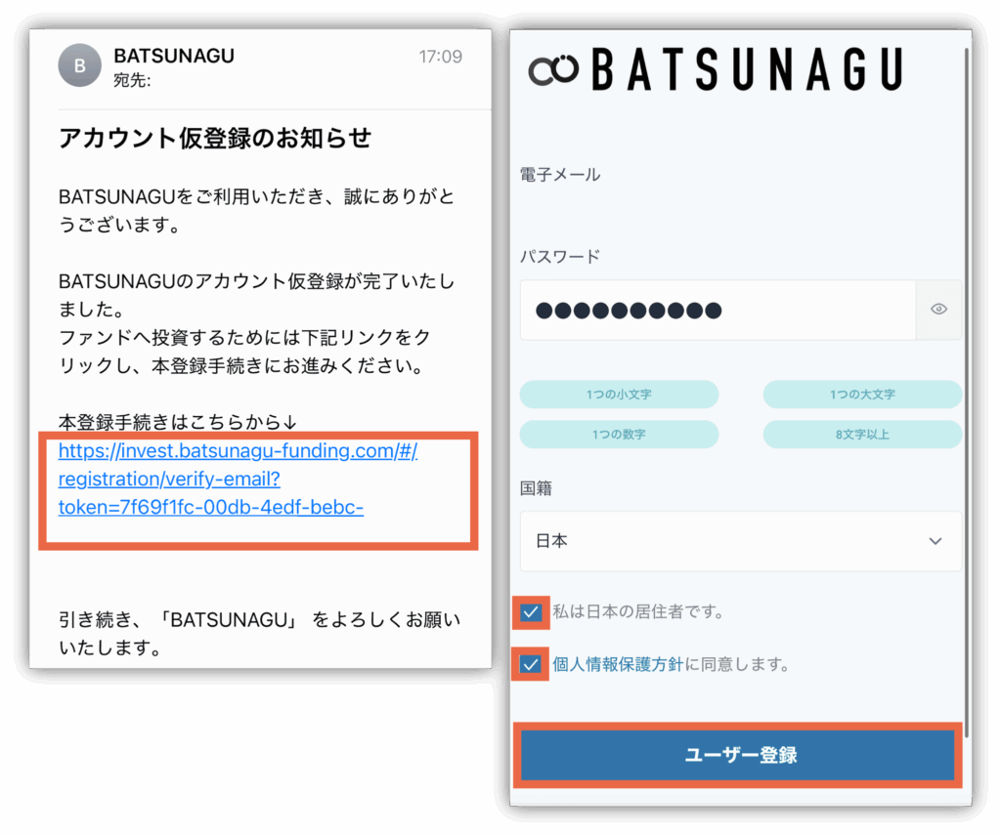Focus the パスワード input field

click(718, 311)
